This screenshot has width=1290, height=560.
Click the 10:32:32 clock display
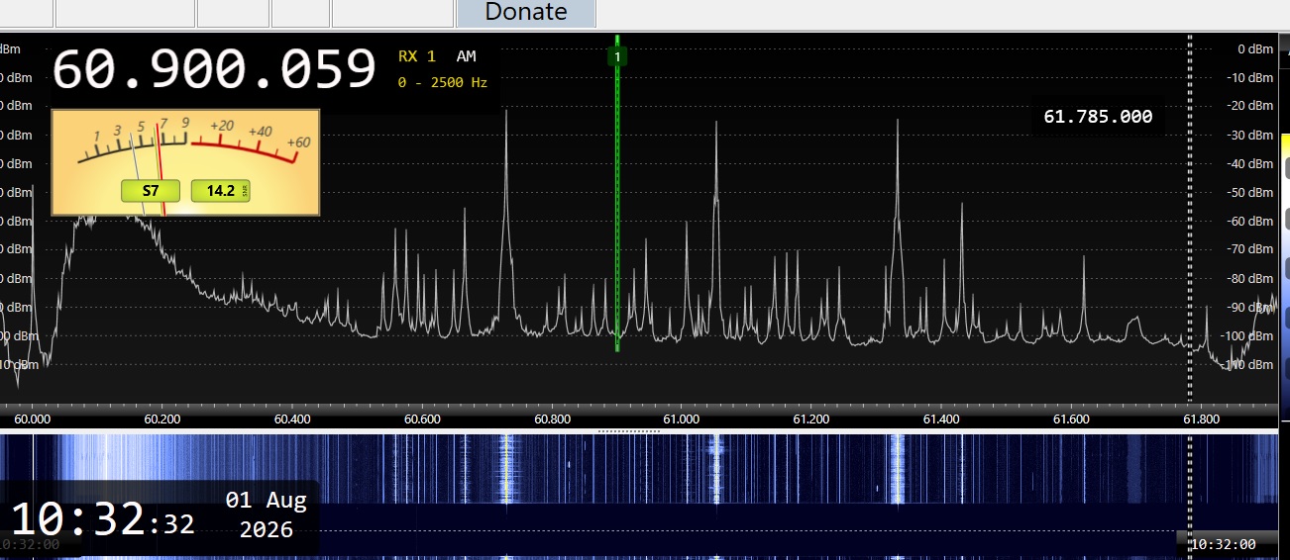[102, 520]
